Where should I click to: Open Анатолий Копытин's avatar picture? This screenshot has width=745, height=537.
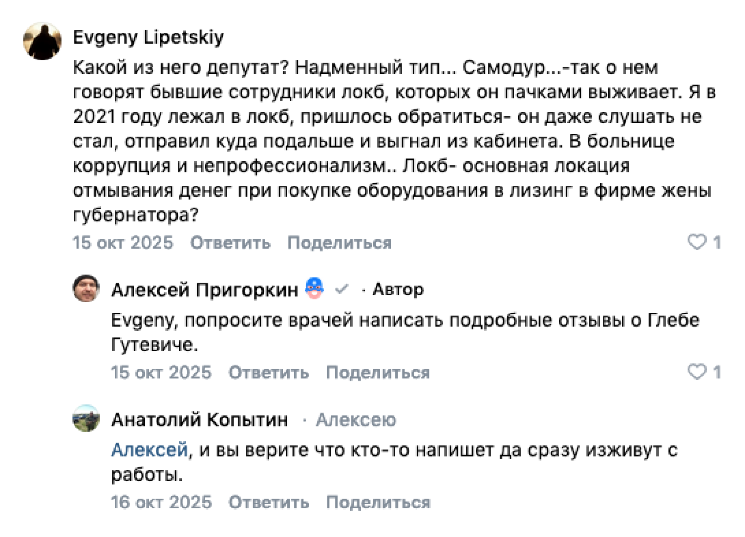click(x=86, y=418)
